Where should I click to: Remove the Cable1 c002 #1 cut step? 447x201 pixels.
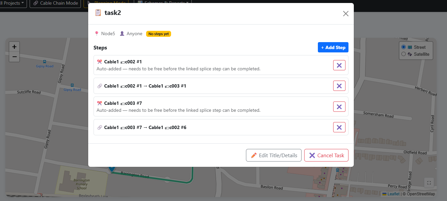339,65
